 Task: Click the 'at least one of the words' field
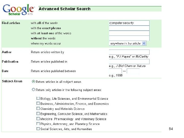click(x=129, y=33)
